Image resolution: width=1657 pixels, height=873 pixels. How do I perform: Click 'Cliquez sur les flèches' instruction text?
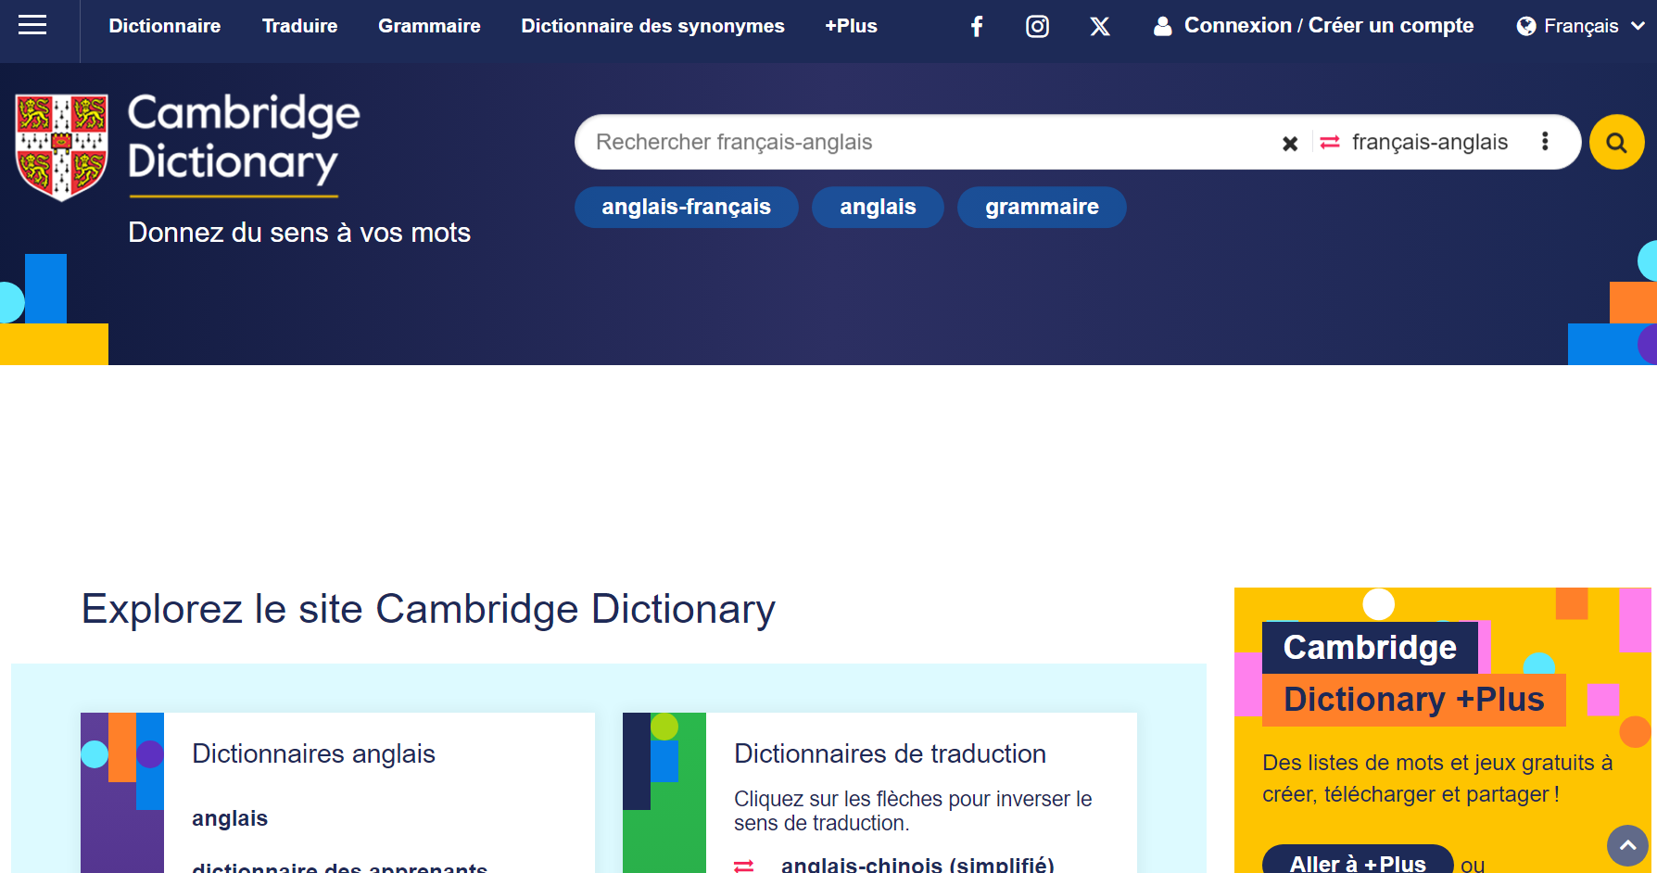click(x=913, y=811)
